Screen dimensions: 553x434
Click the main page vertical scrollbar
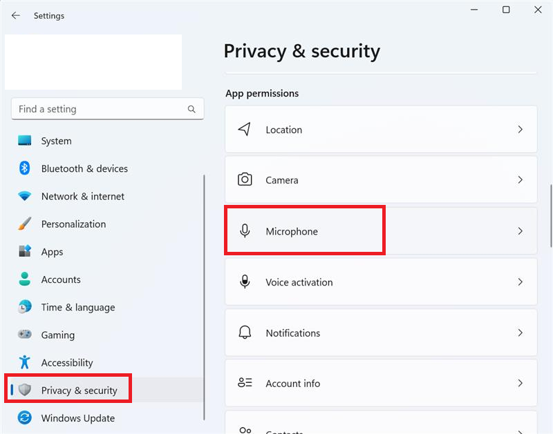coord(551,215)
